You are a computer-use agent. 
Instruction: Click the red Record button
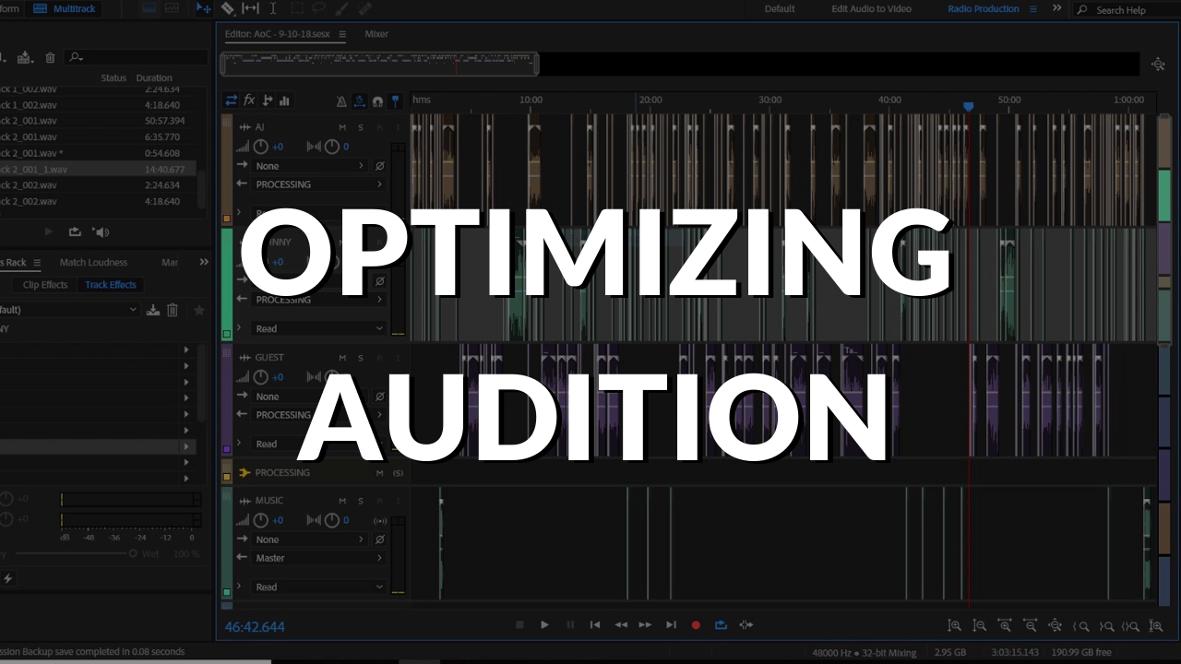coord(696,625)
